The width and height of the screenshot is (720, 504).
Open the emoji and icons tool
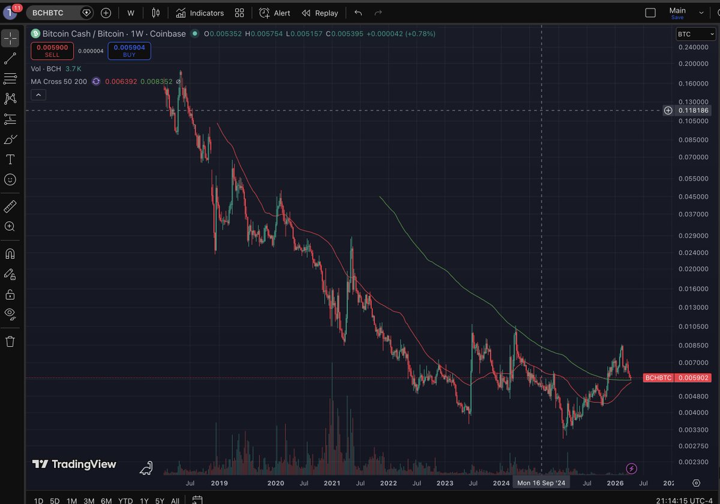(10, 179)
